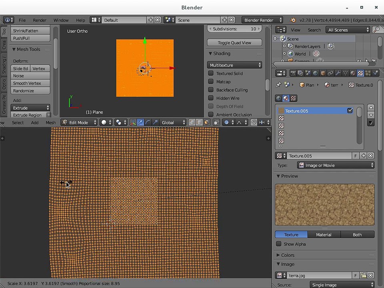Image resolution: width=384 pixels, height=288 pixels.
Task: Enable the Matcap checkbox
Action: tap(211, 81)
